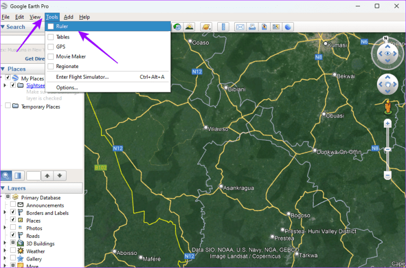Uncheck the Roads layer checkbox
The width and height of the screenshot is (406, 268).
pyautogui.click(x=13, y=235)
